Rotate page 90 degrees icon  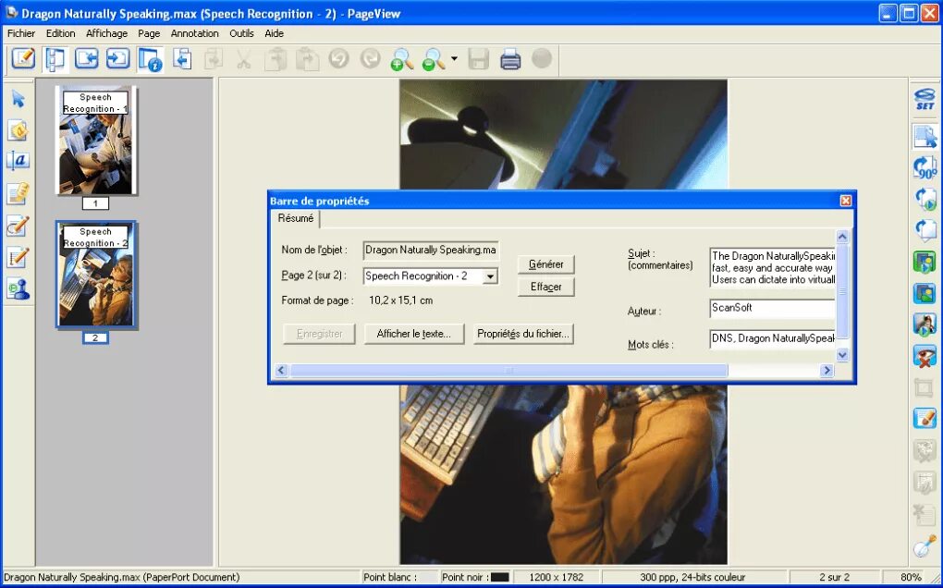[x=925, y=167]
